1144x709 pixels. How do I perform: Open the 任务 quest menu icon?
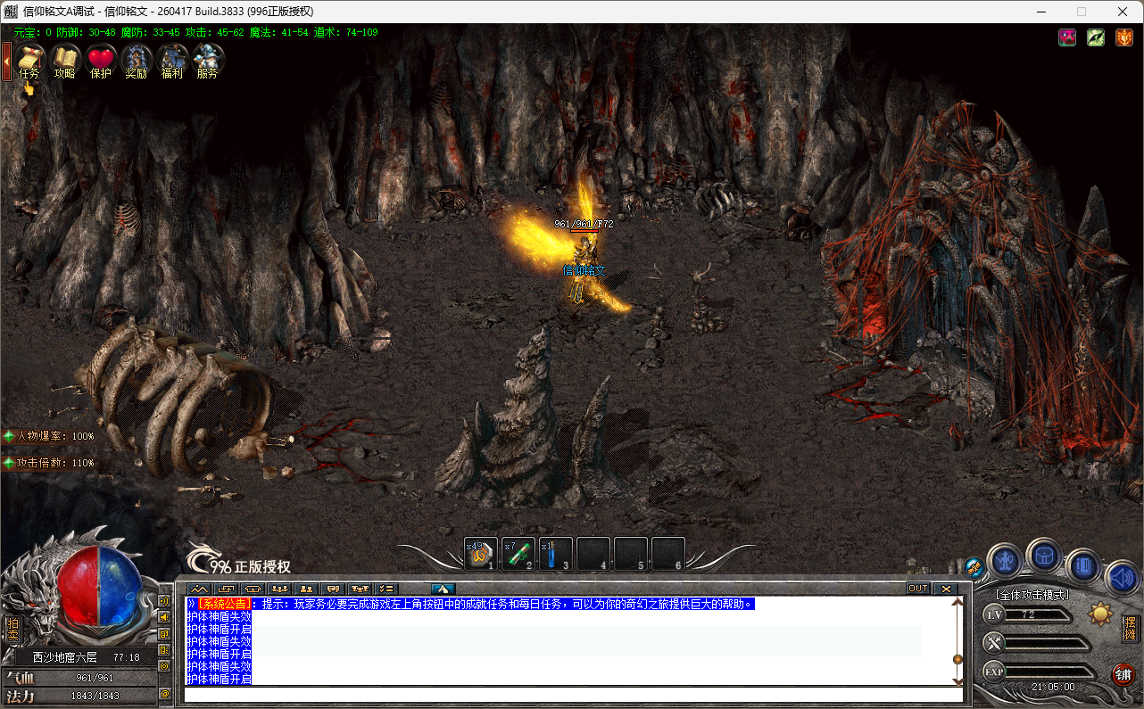click(29, 60)
